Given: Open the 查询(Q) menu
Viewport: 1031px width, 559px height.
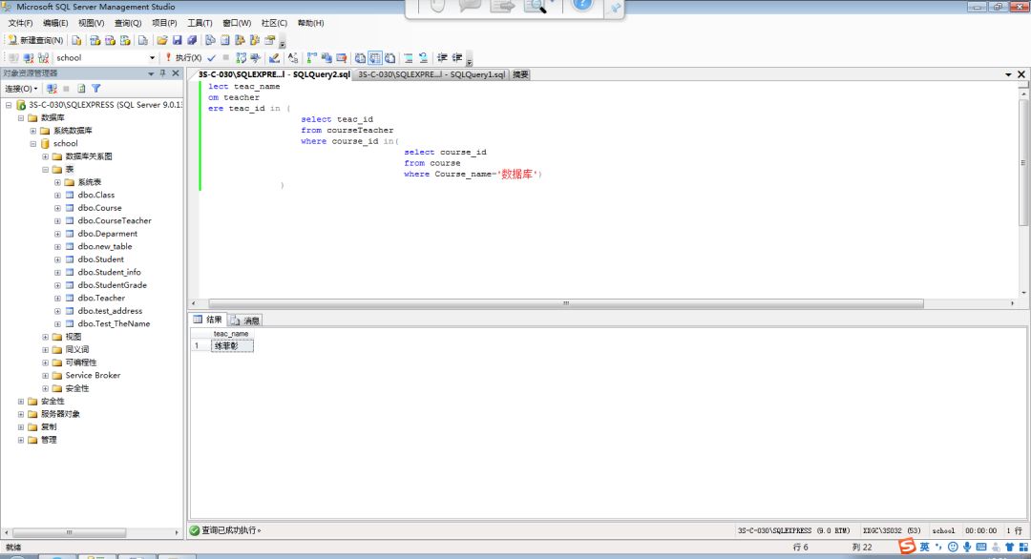Looking at the screenshot, I should [127, 23].
